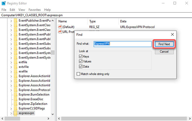The height and width of the screenshot is (121, 192).
Task: Close the Find dialog with its X
Action: tap(172, 34)
